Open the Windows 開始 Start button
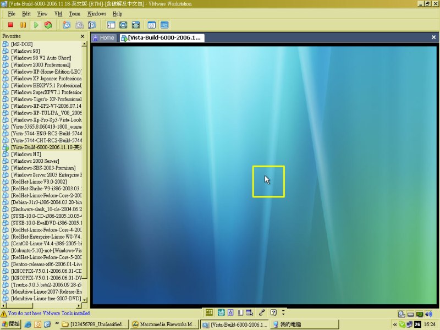 10,324
